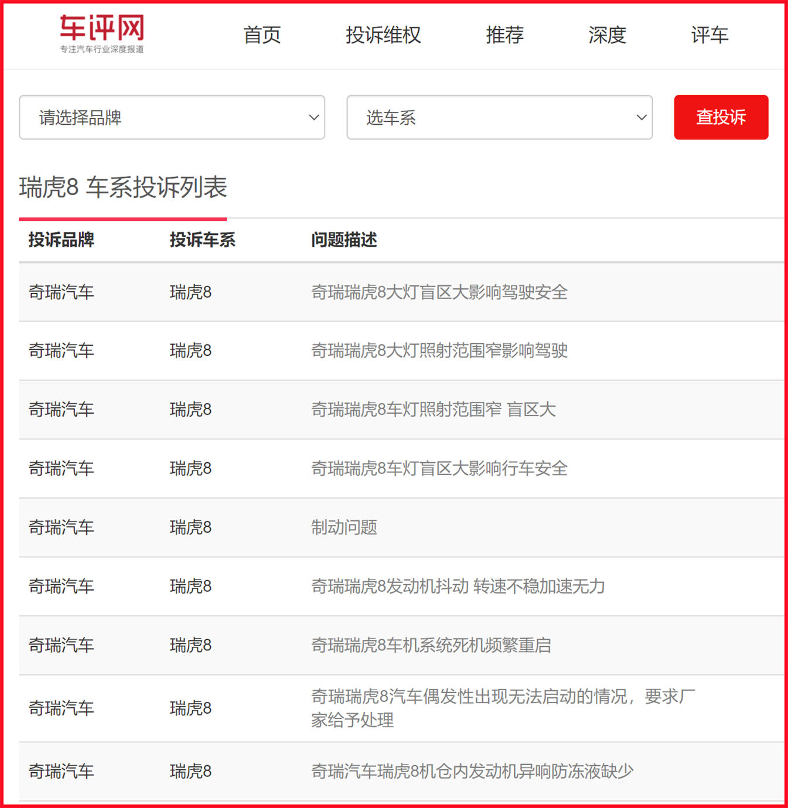Click the 问题描述 column header
Image resolution: width=788 pixels, height=808 pixels.
[344, 240]
